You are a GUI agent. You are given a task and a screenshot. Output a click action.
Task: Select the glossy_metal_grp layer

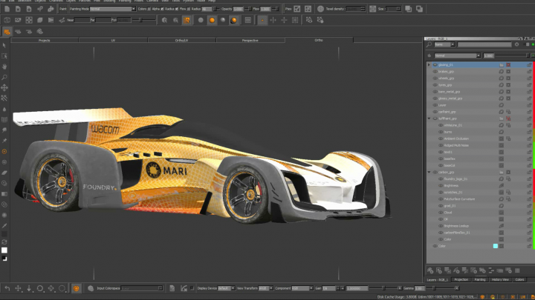pyautogui.click(x=450, y=99)
